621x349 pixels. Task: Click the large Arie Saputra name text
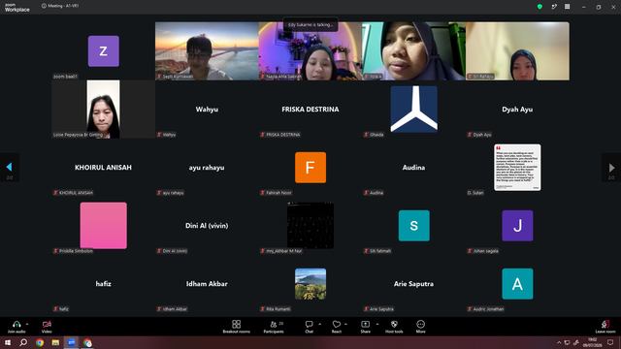[413, 284]
